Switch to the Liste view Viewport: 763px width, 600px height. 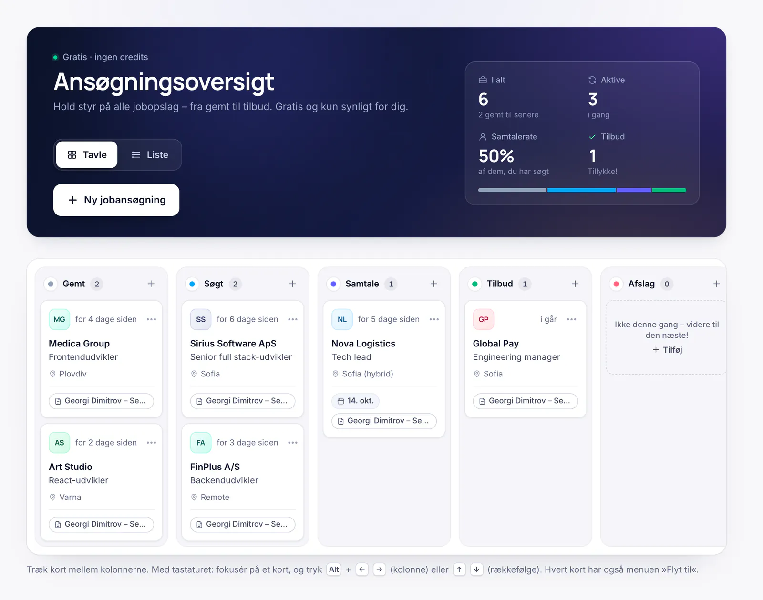[x=150, y=155]
